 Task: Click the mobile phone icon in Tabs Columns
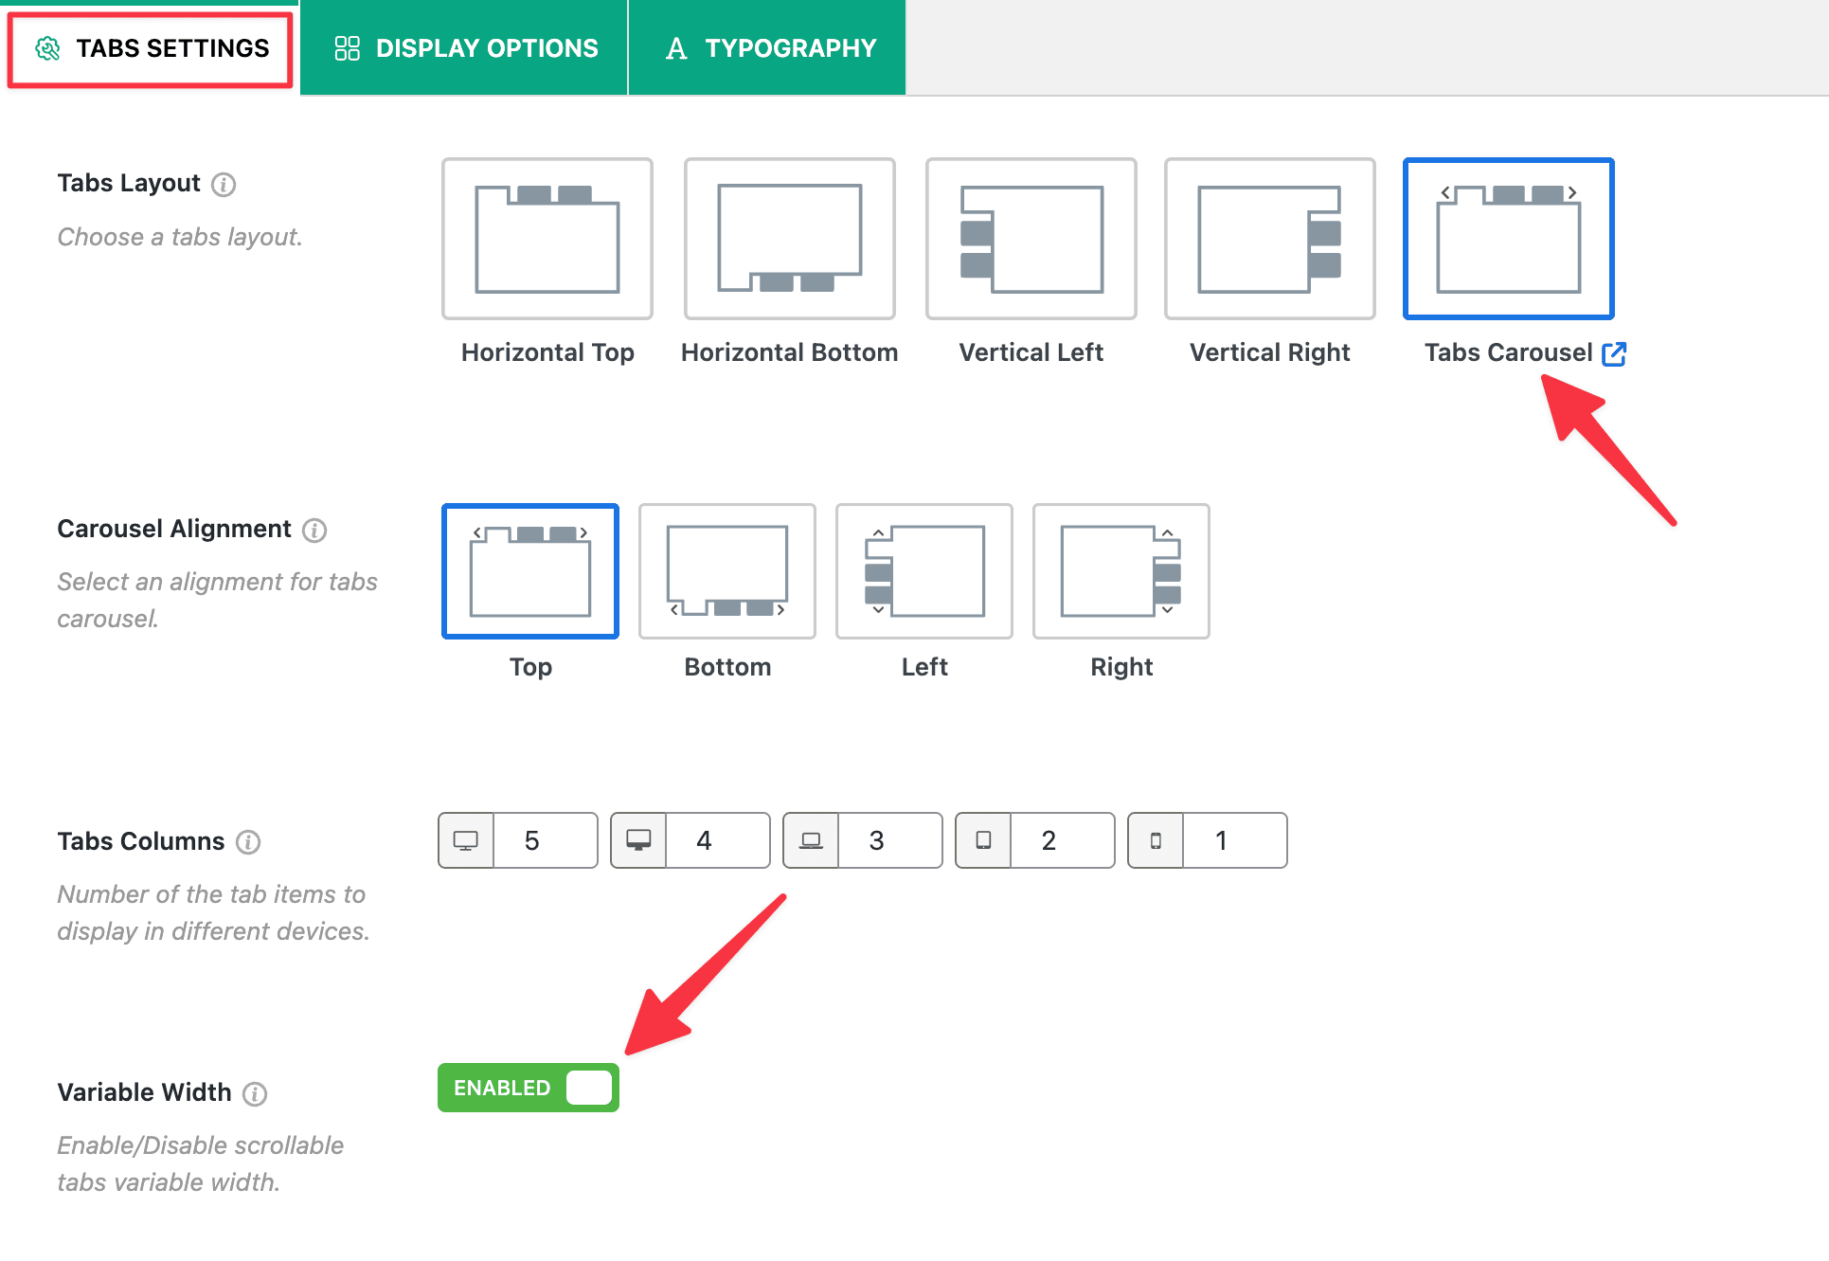[1157, 840]
